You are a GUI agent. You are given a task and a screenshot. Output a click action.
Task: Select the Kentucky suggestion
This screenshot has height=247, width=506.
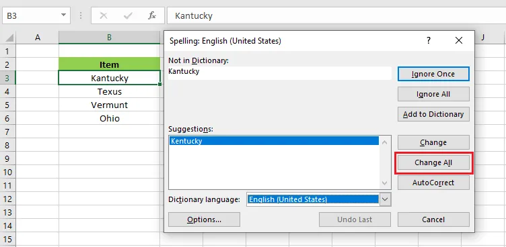pos(274,141)
